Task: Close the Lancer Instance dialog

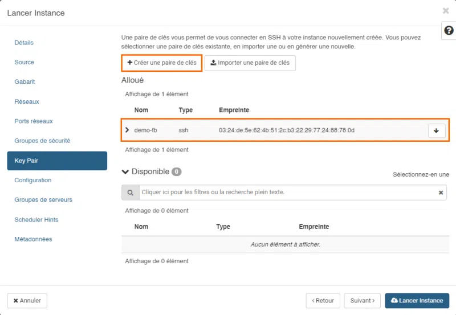Action: pos(446,10)
